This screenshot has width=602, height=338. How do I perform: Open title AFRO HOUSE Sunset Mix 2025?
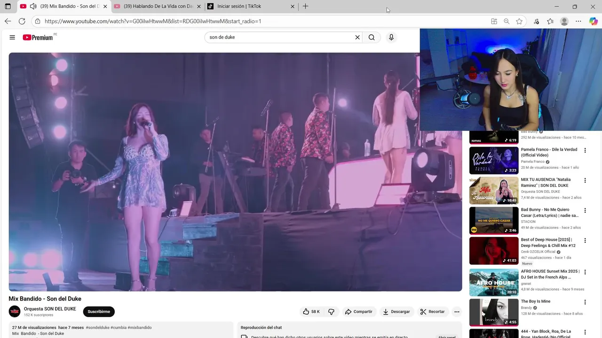(x=550, y=274)
